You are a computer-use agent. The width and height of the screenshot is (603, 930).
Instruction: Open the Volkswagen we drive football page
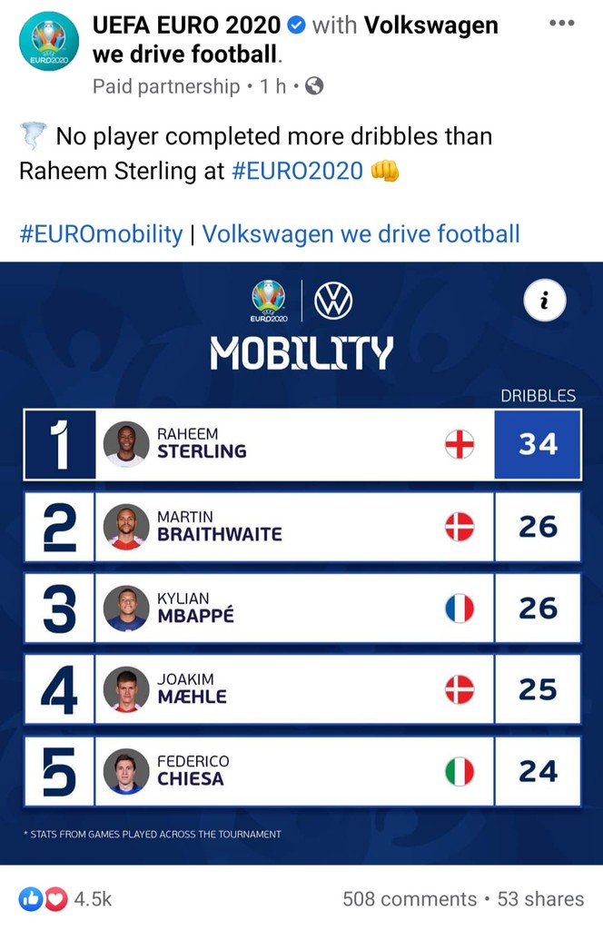pos(430,25)
